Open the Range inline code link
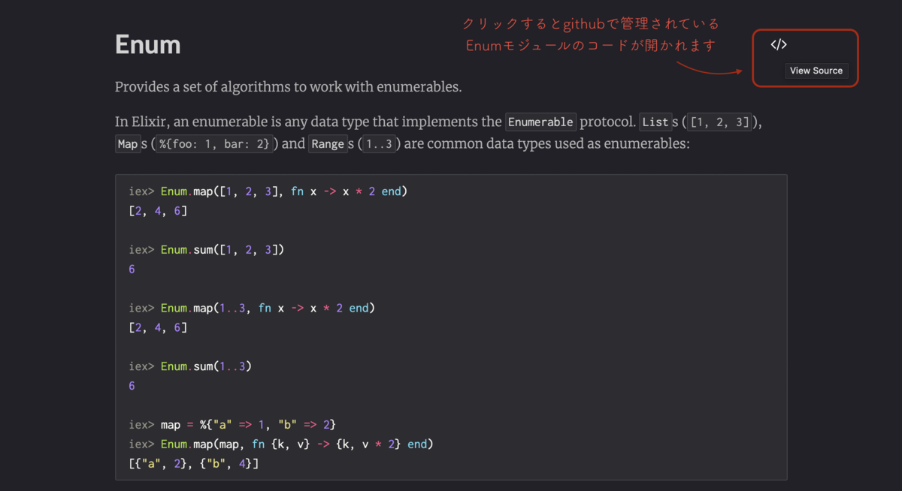902x491 pixels. (x=328, y=143)
